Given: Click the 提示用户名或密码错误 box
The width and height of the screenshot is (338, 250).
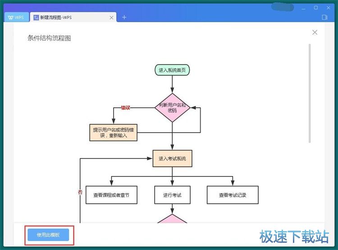Looking at the screenshot, I should (x=114, y=133).
